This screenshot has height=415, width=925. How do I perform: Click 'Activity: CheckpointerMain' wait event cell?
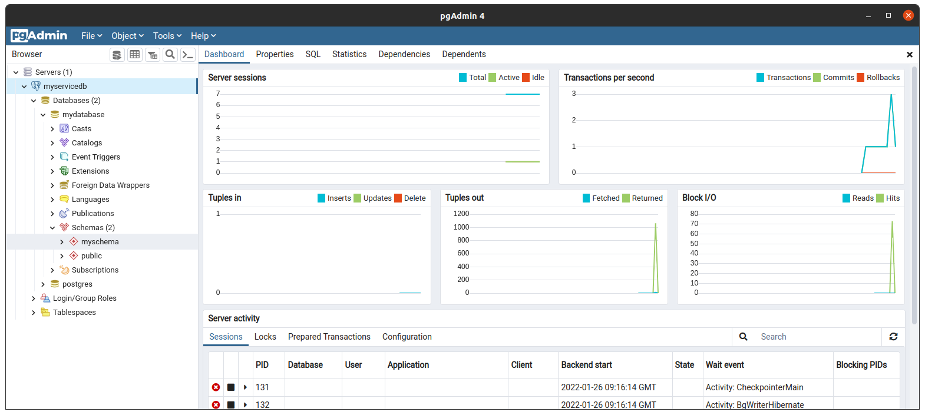(x=768, y=387)
